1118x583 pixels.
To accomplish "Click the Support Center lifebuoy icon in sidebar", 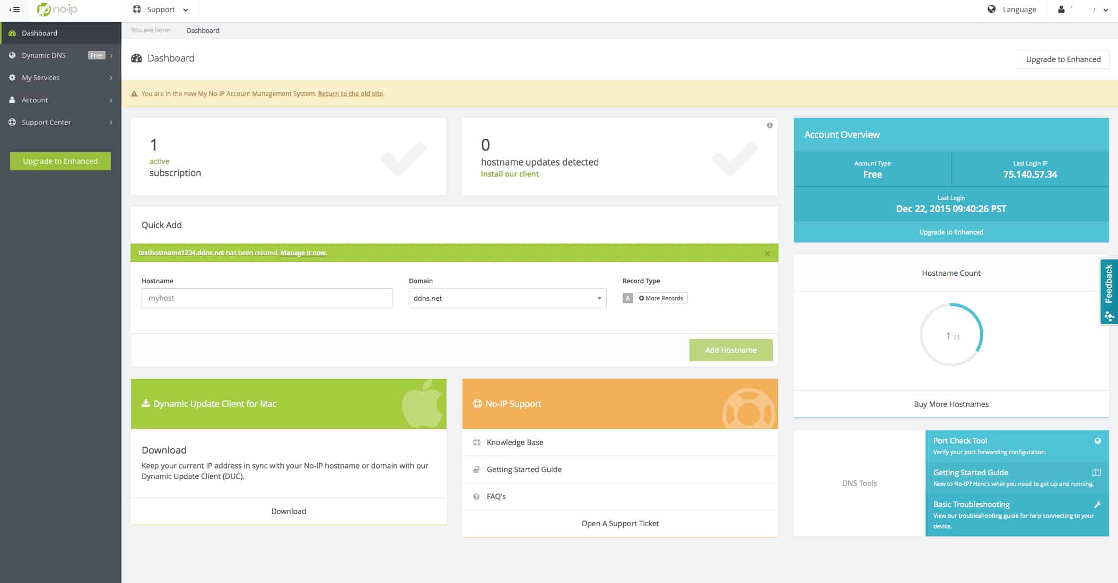I will (x=12, y=122).
